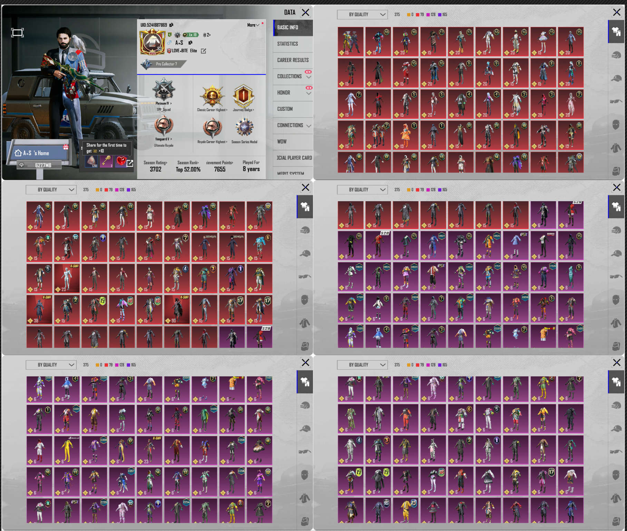The image size is (627, 531).
Task: Select helmet category icon in the middle-left inventory
Action: click(x=305, y=230)
